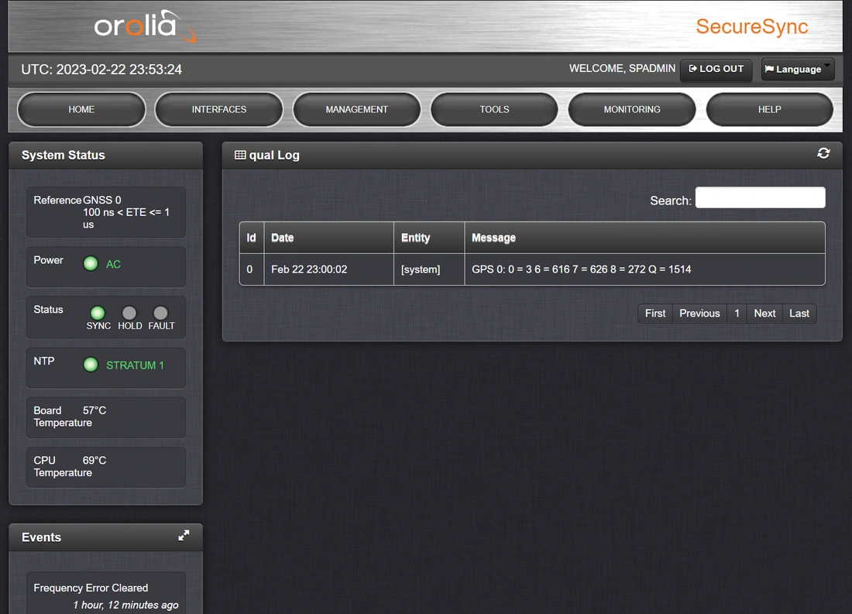
Task: Sort log table by Id column
Action: pos(252,238)
